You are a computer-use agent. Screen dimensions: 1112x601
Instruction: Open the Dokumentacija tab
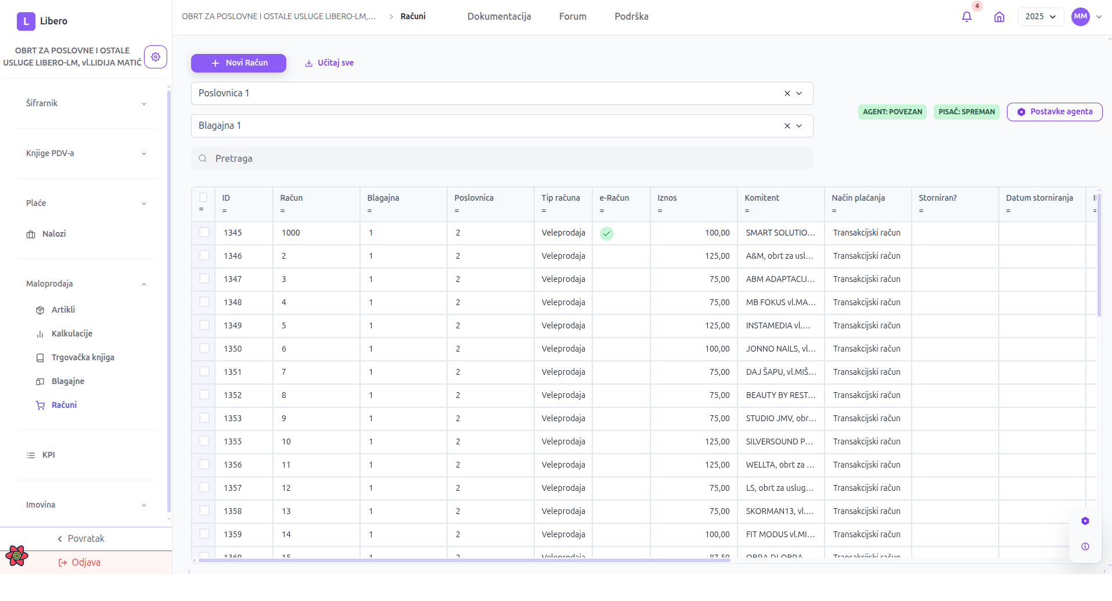click(x=499, y=17)
